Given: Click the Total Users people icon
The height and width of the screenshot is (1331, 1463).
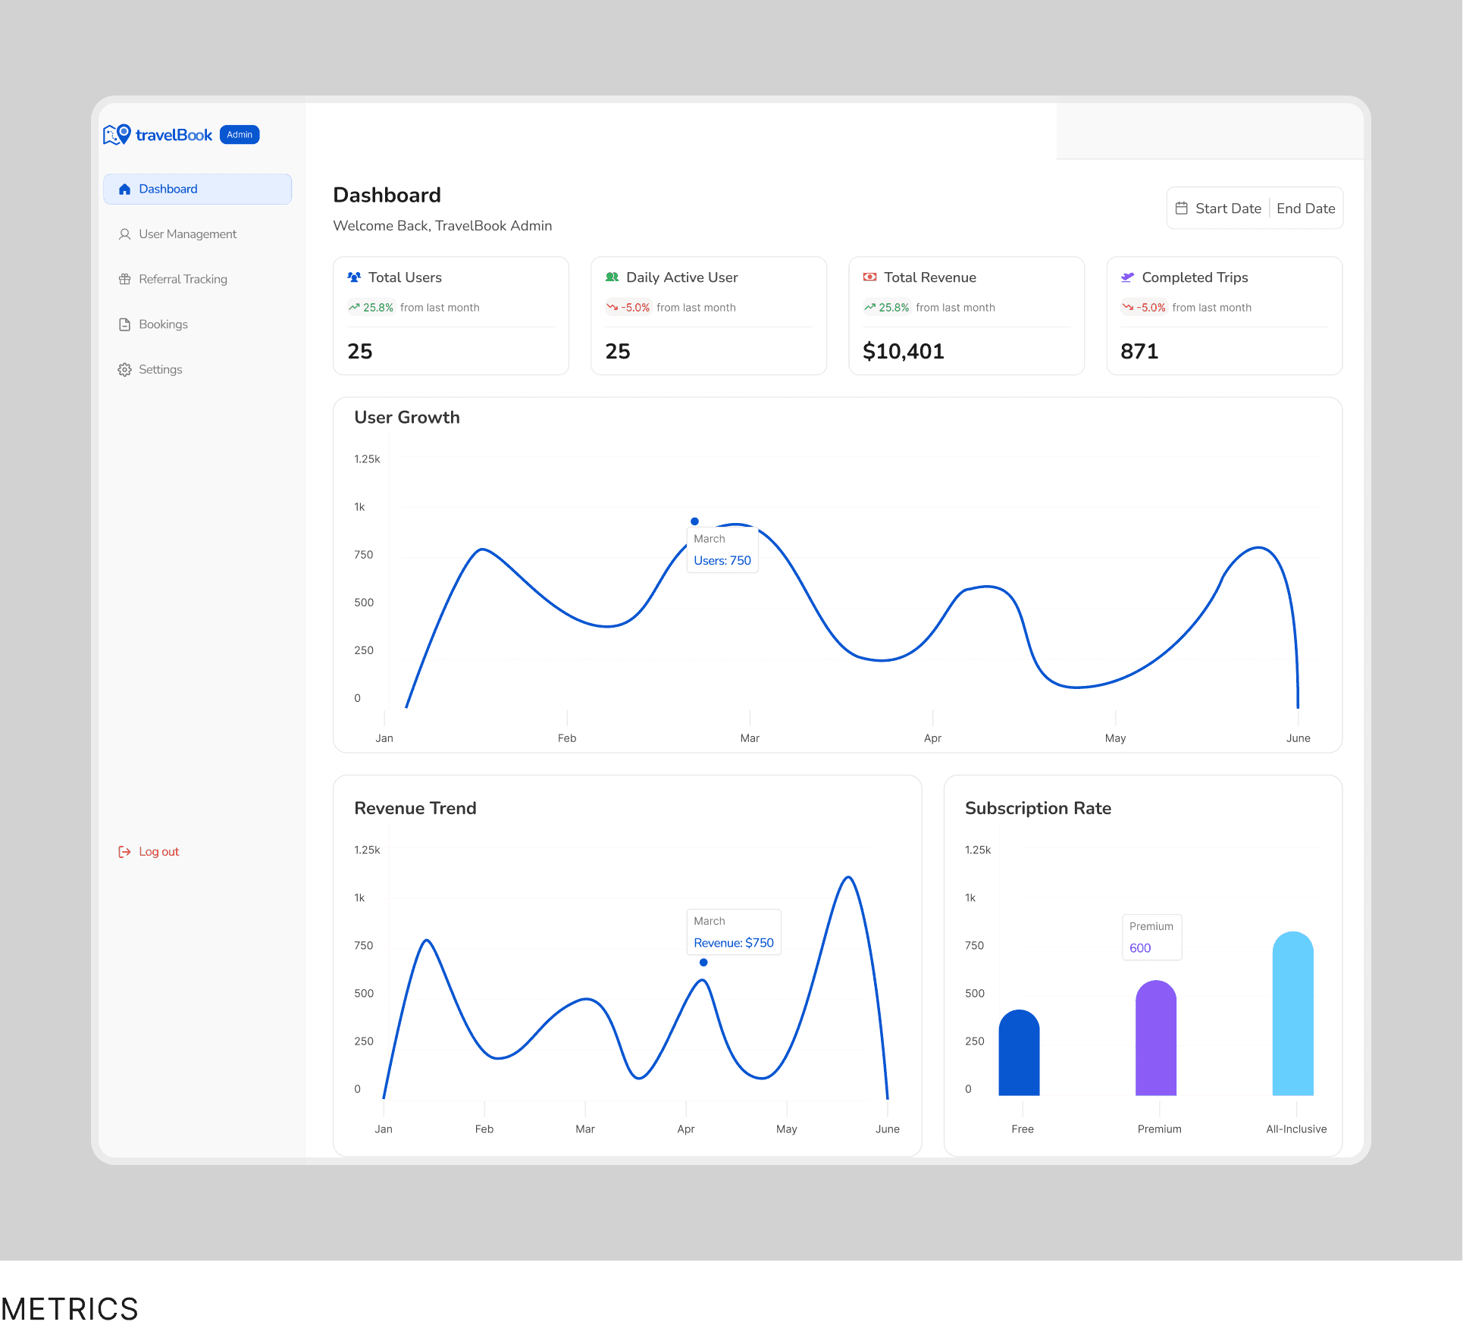Looking at the screenshot, I should pos(354,277).
